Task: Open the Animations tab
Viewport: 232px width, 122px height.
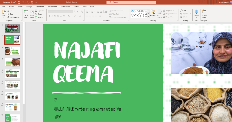Action: click(52, 7)
